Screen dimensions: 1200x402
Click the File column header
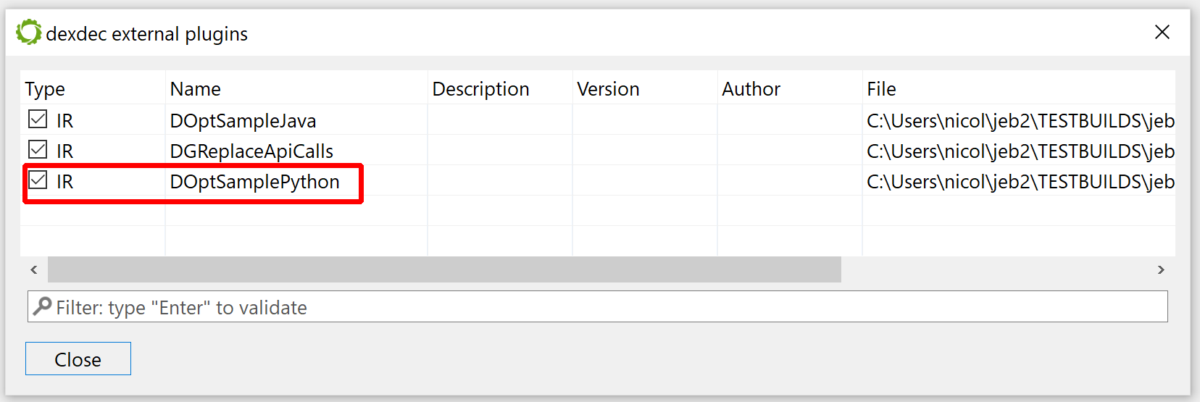click(x=881, y=89)
